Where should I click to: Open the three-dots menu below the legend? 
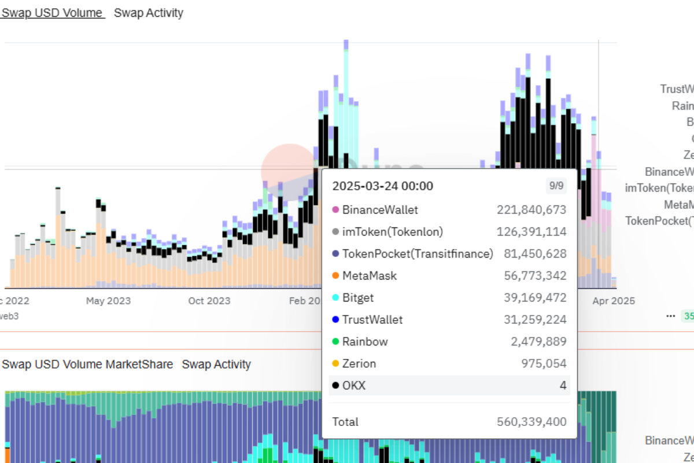point(670,316)
